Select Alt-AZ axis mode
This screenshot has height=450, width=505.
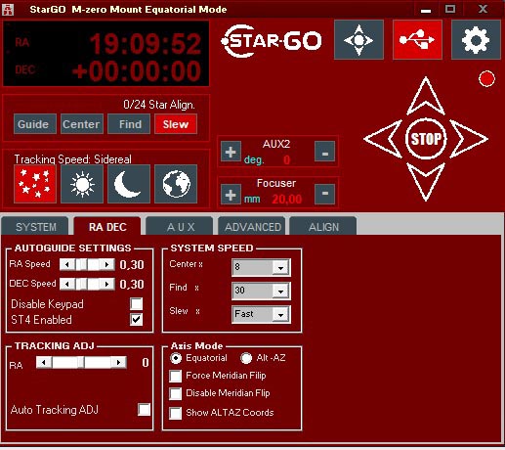point(246,358)
